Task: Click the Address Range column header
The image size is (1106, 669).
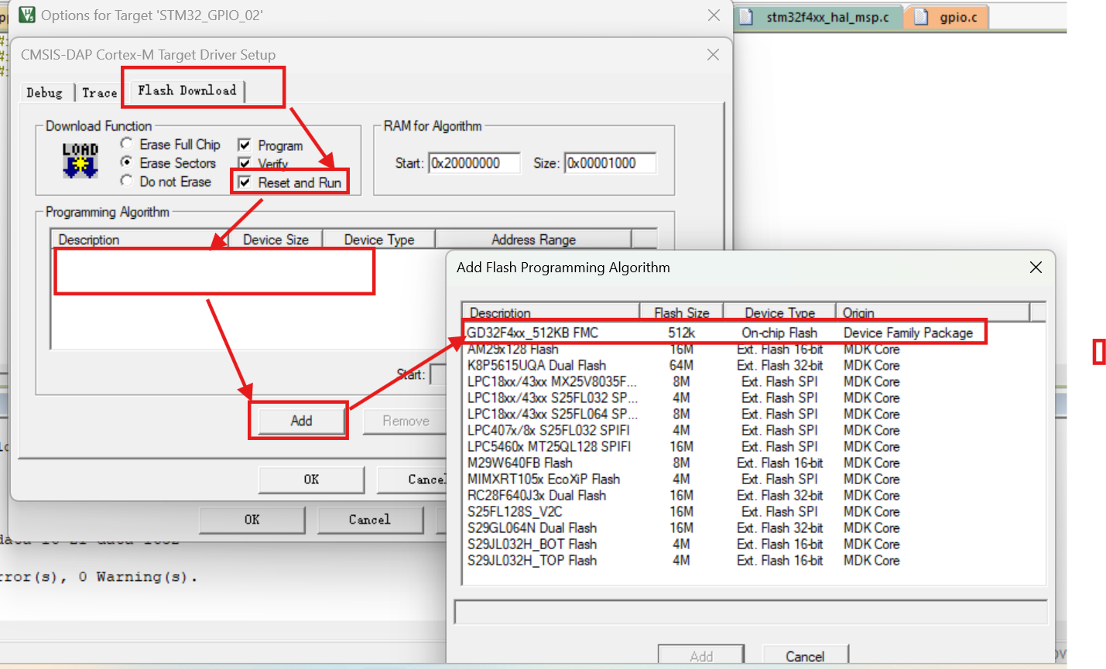Action: pyautogui.click(x=533, y=239)
